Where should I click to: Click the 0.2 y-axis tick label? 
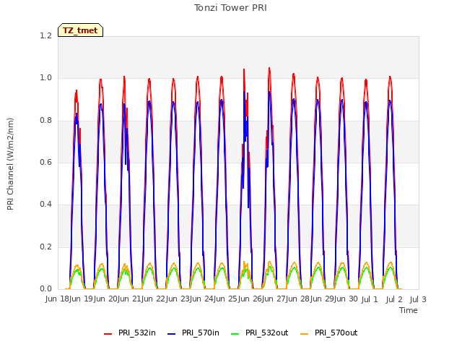coord(45,247)
